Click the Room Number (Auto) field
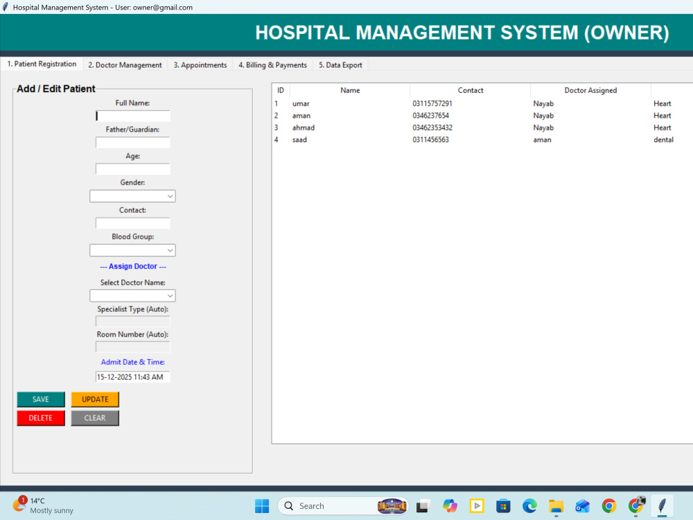 click(132, 347)
